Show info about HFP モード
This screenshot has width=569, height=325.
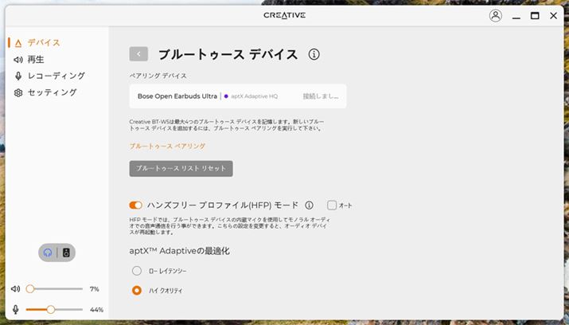pos(310,206)
